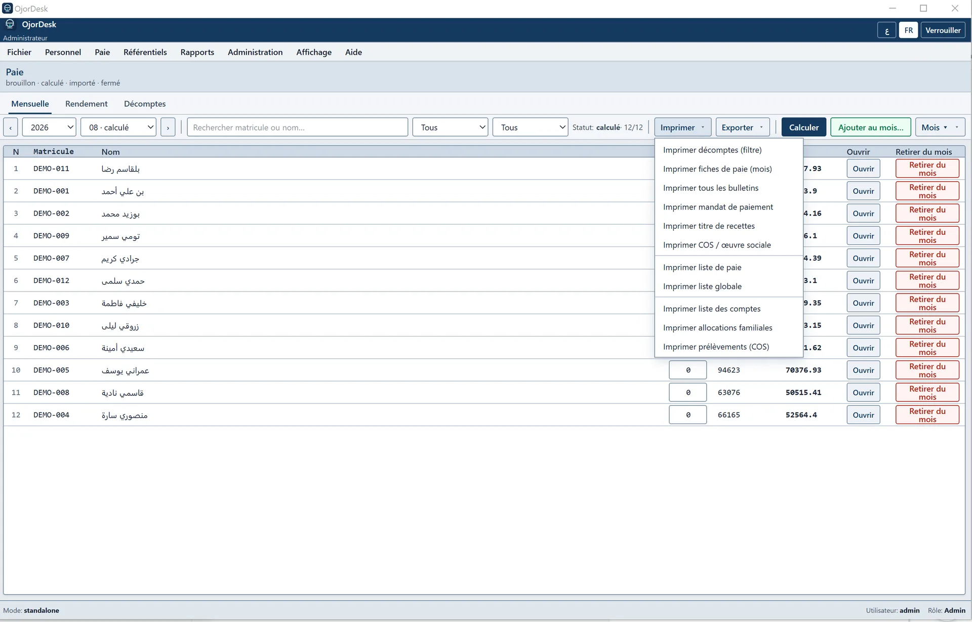
Task: Open row DEMO-001 with Ouvrir
Action: [x=863, y=191]
